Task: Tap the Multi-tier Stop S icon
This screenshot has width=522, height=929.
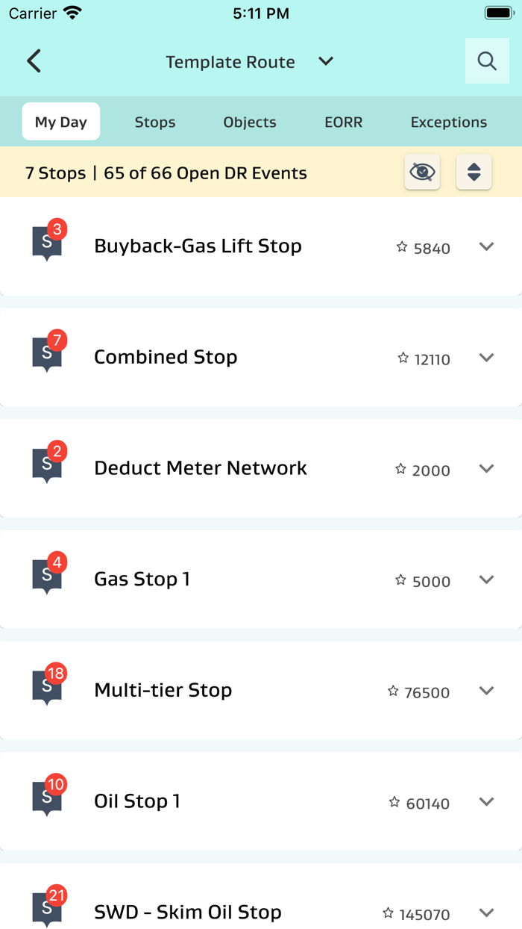Action: (x=47, y=689)
